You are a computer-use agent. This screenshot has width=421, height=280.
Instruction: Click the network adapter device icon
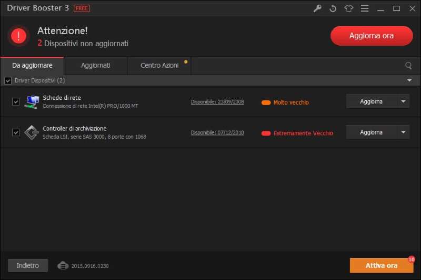(32, 101)
